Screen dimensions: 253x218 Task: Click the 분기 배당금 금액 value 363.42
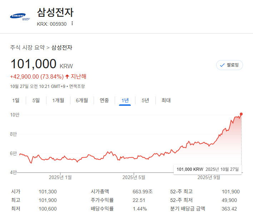click(229, 209)
